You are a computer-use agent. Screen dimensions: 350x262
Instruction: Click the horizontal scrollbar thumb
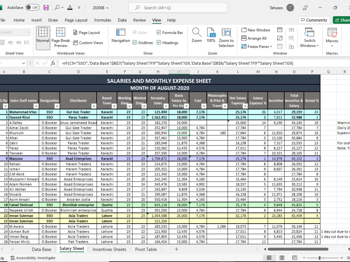coord(298,249)
